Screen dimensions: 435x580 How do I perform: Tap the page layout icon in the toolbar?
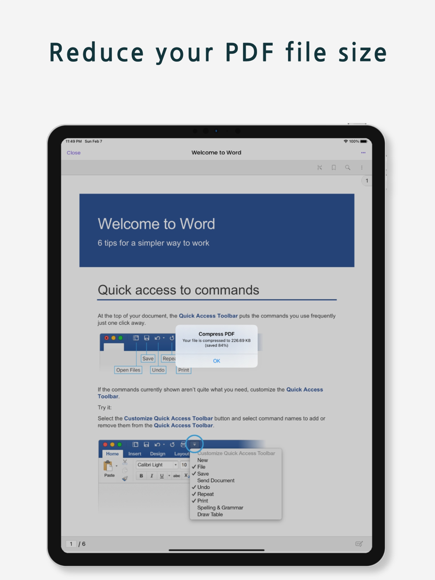pyautogui.click(x=320, y=167)
